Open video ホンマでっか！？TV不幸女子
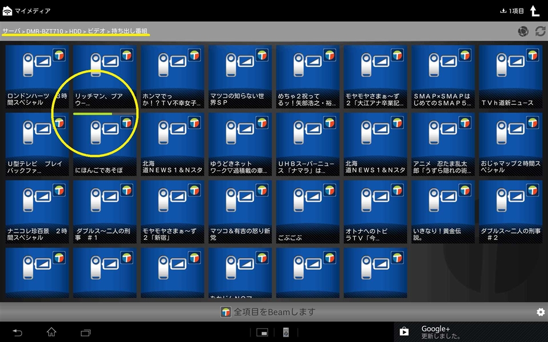This screenshot has height=342, width=548. [x=172, y=76]
